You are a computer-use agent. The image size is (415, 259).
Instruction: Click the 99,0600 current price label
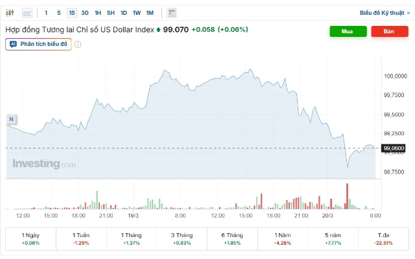(394, 148)
